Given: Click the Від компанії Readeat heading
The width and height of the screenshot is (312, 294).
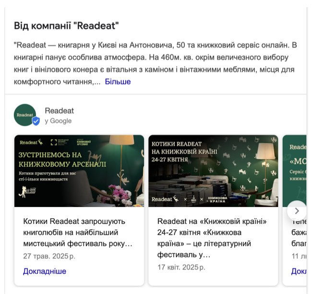Looking at the screenshot, I should pyautogui.click(x=66, y=25).
